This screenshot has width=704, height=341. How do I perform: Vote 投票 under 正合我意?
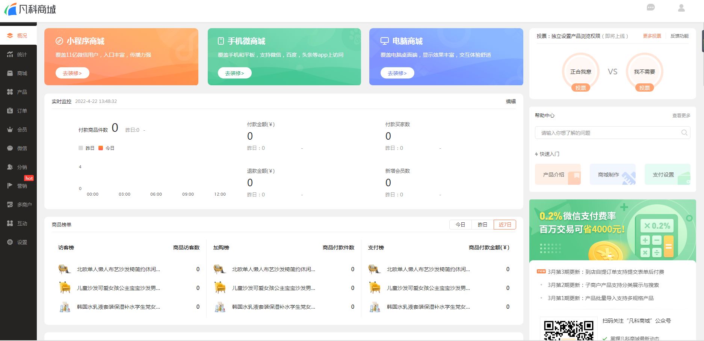(580, 88)
